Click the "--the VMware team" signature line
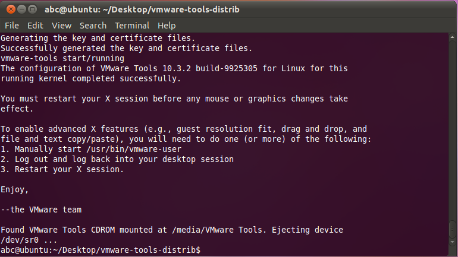Image resolution: width=458 pixels, height=257 pixels. click(x=41, y=210)
